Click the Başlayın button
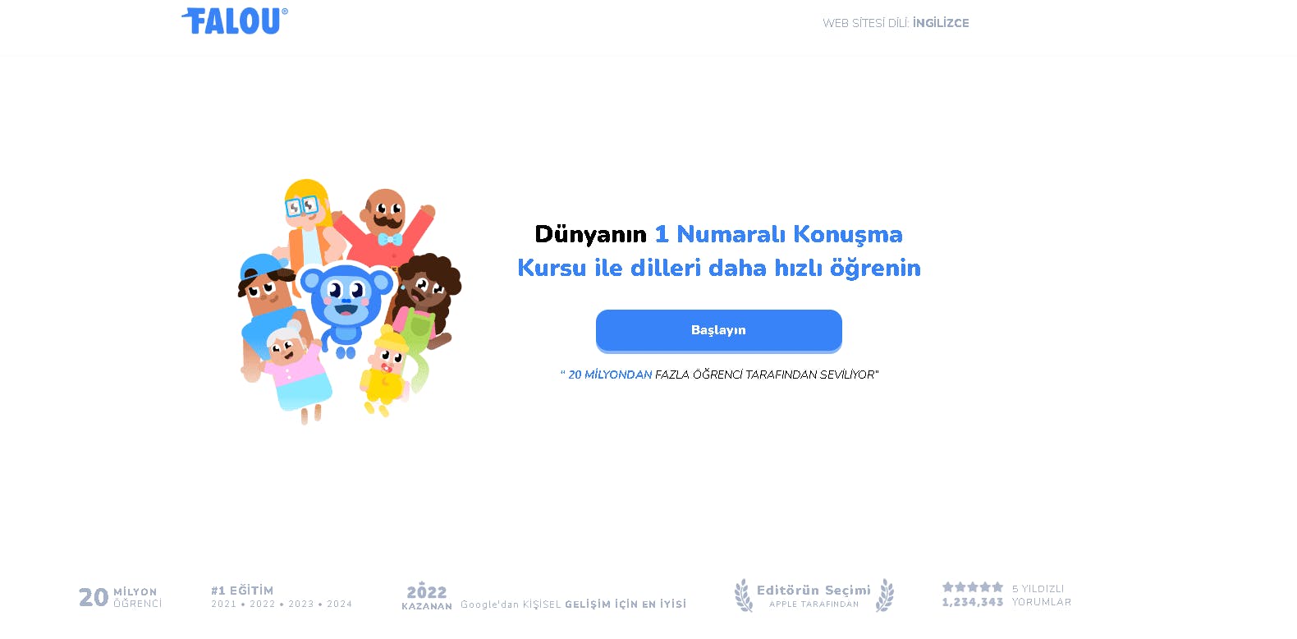The width and height of the screenshot is (1297, 639). 719,330
